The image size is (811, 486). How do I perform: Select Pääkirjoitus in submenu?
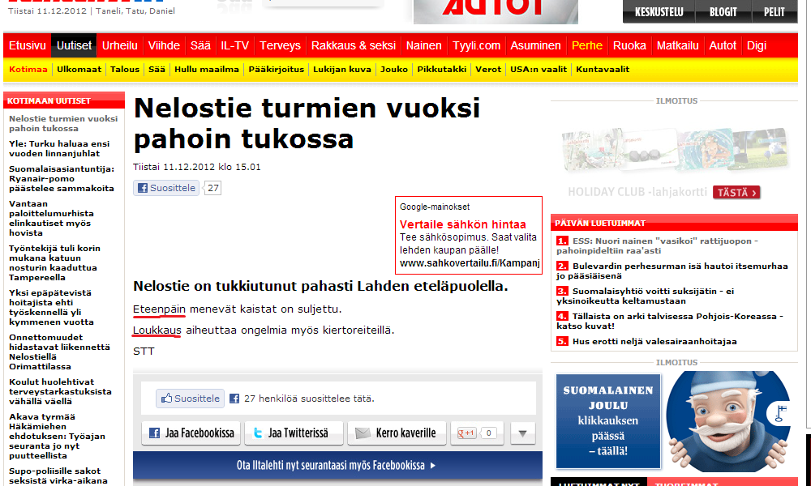[277, 69]
